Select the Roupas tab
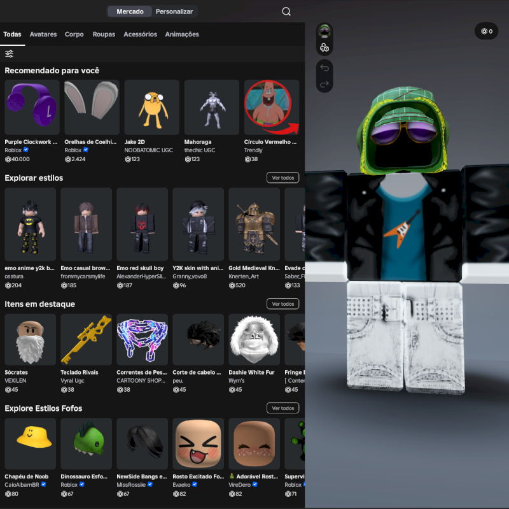The image size is (509, 509). pyautogui.click(x=104, y=34)
